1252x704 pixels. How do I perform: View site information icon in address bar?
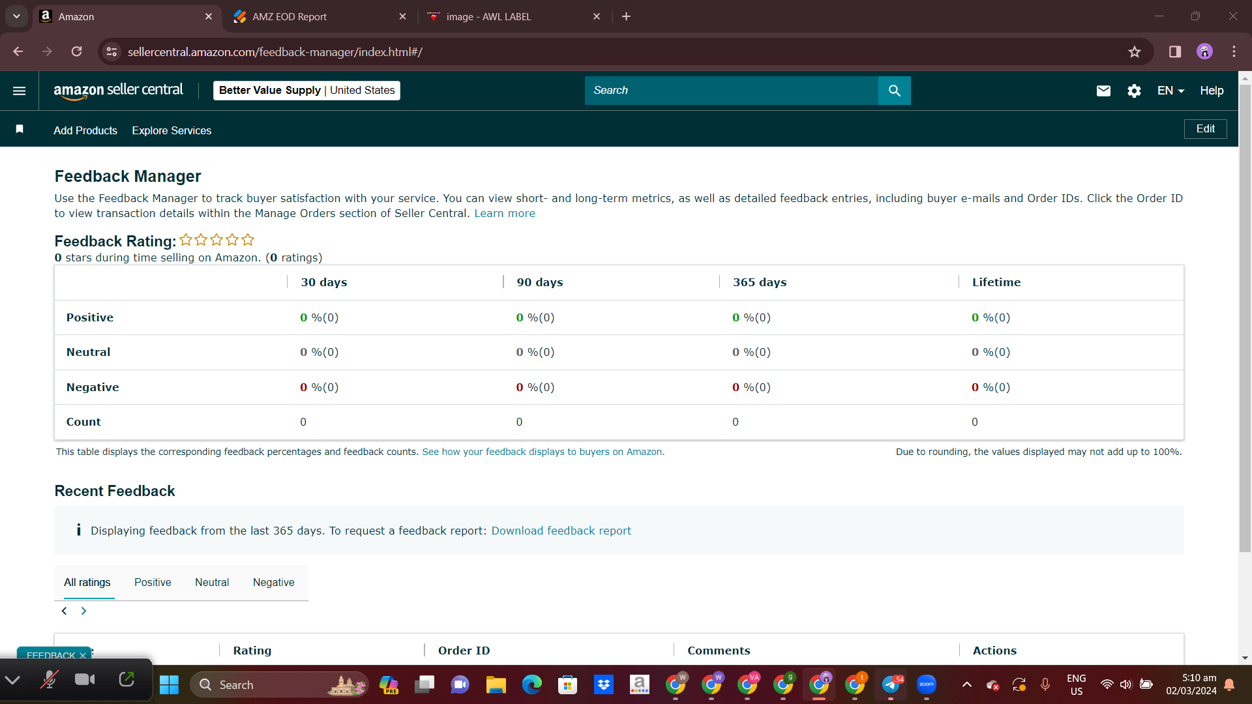[112, 51]
